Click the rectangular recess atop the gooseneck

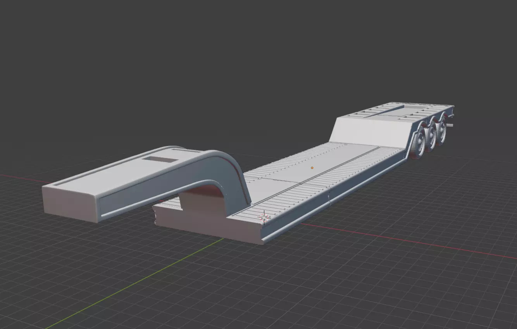pos(160,159)
